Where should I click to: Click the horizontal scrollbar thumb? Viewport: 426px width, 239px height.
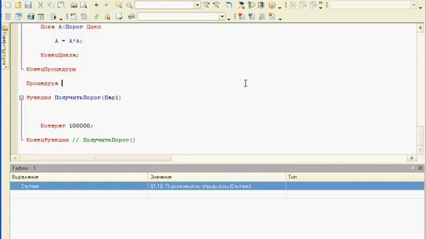95,158
